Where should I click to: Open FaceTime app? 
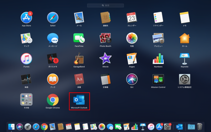[79, 38]
